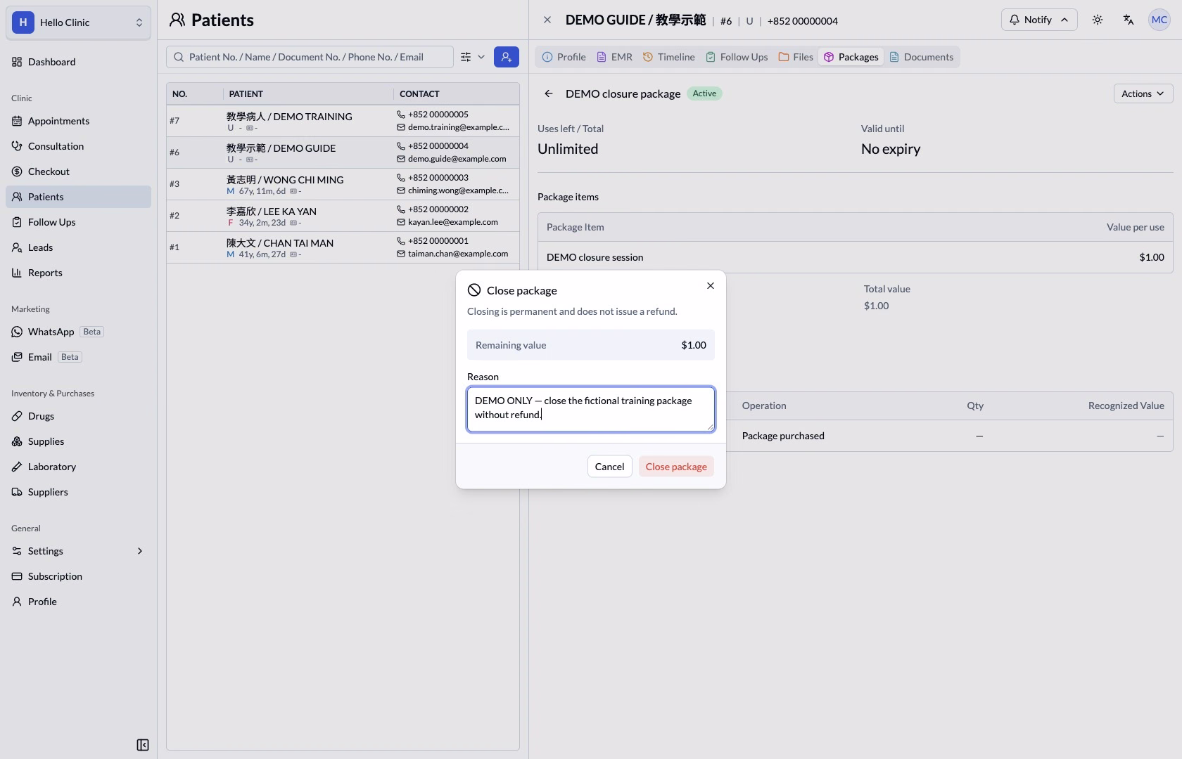1182x759 pixels.
Task: Switch to the Timeline tab
Action: (668, 57)
